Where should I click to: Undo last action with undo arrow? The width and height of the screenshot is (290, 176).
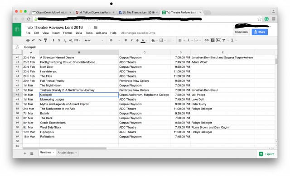pyautogui.click(x=34, y=40)
